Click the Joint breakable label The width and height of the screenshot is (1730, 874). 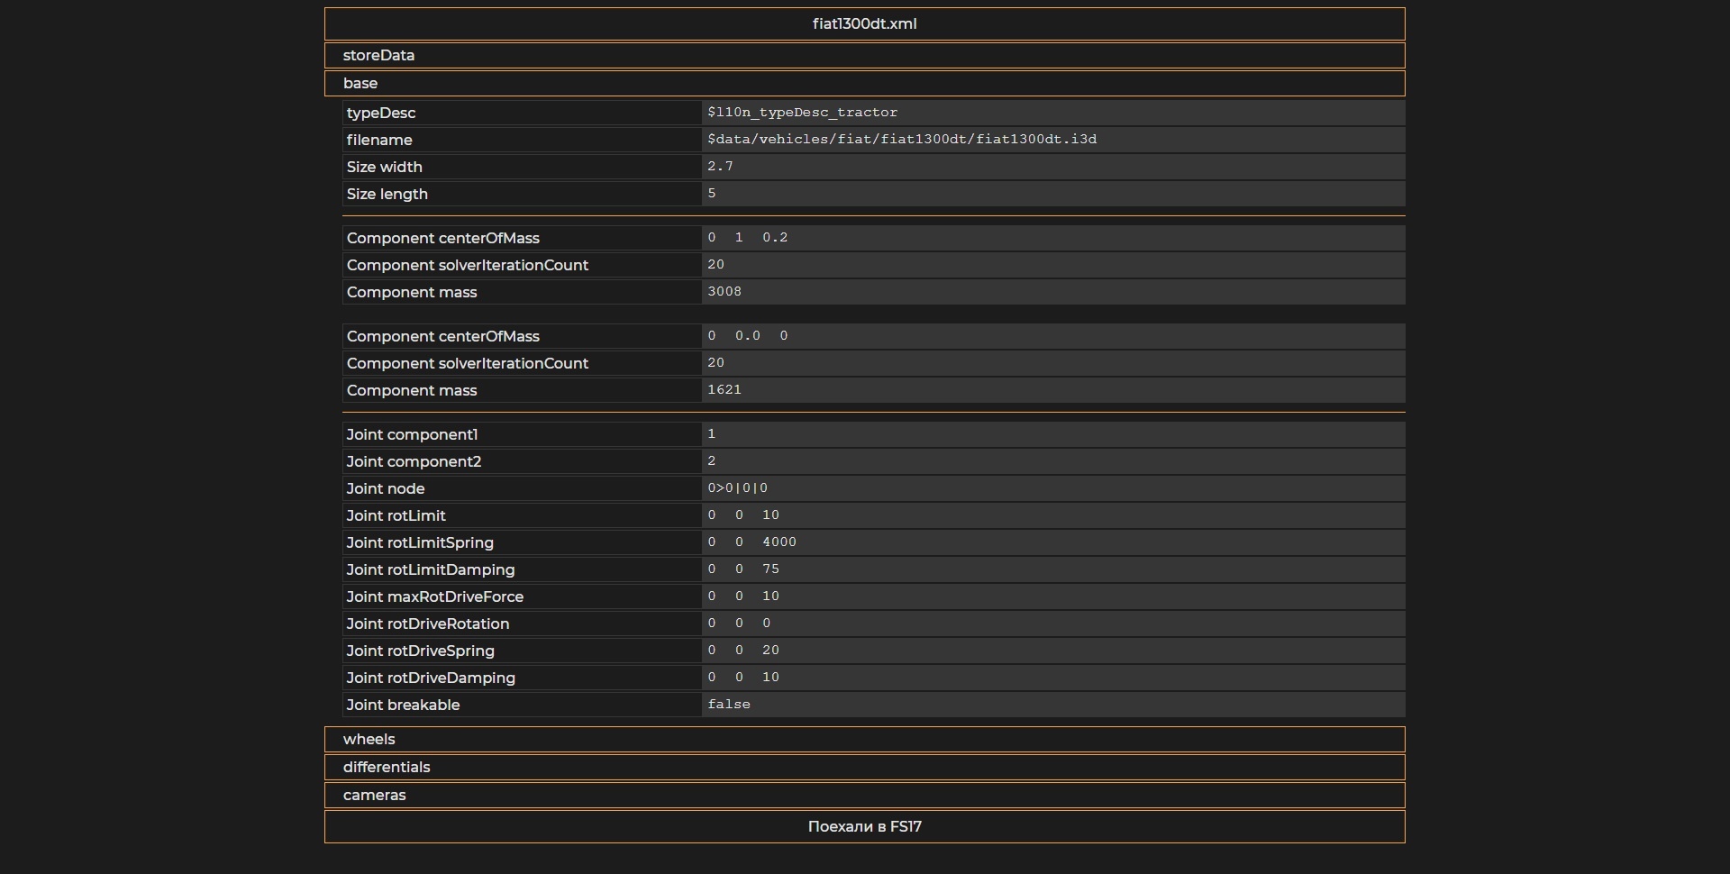pos(403,705)
